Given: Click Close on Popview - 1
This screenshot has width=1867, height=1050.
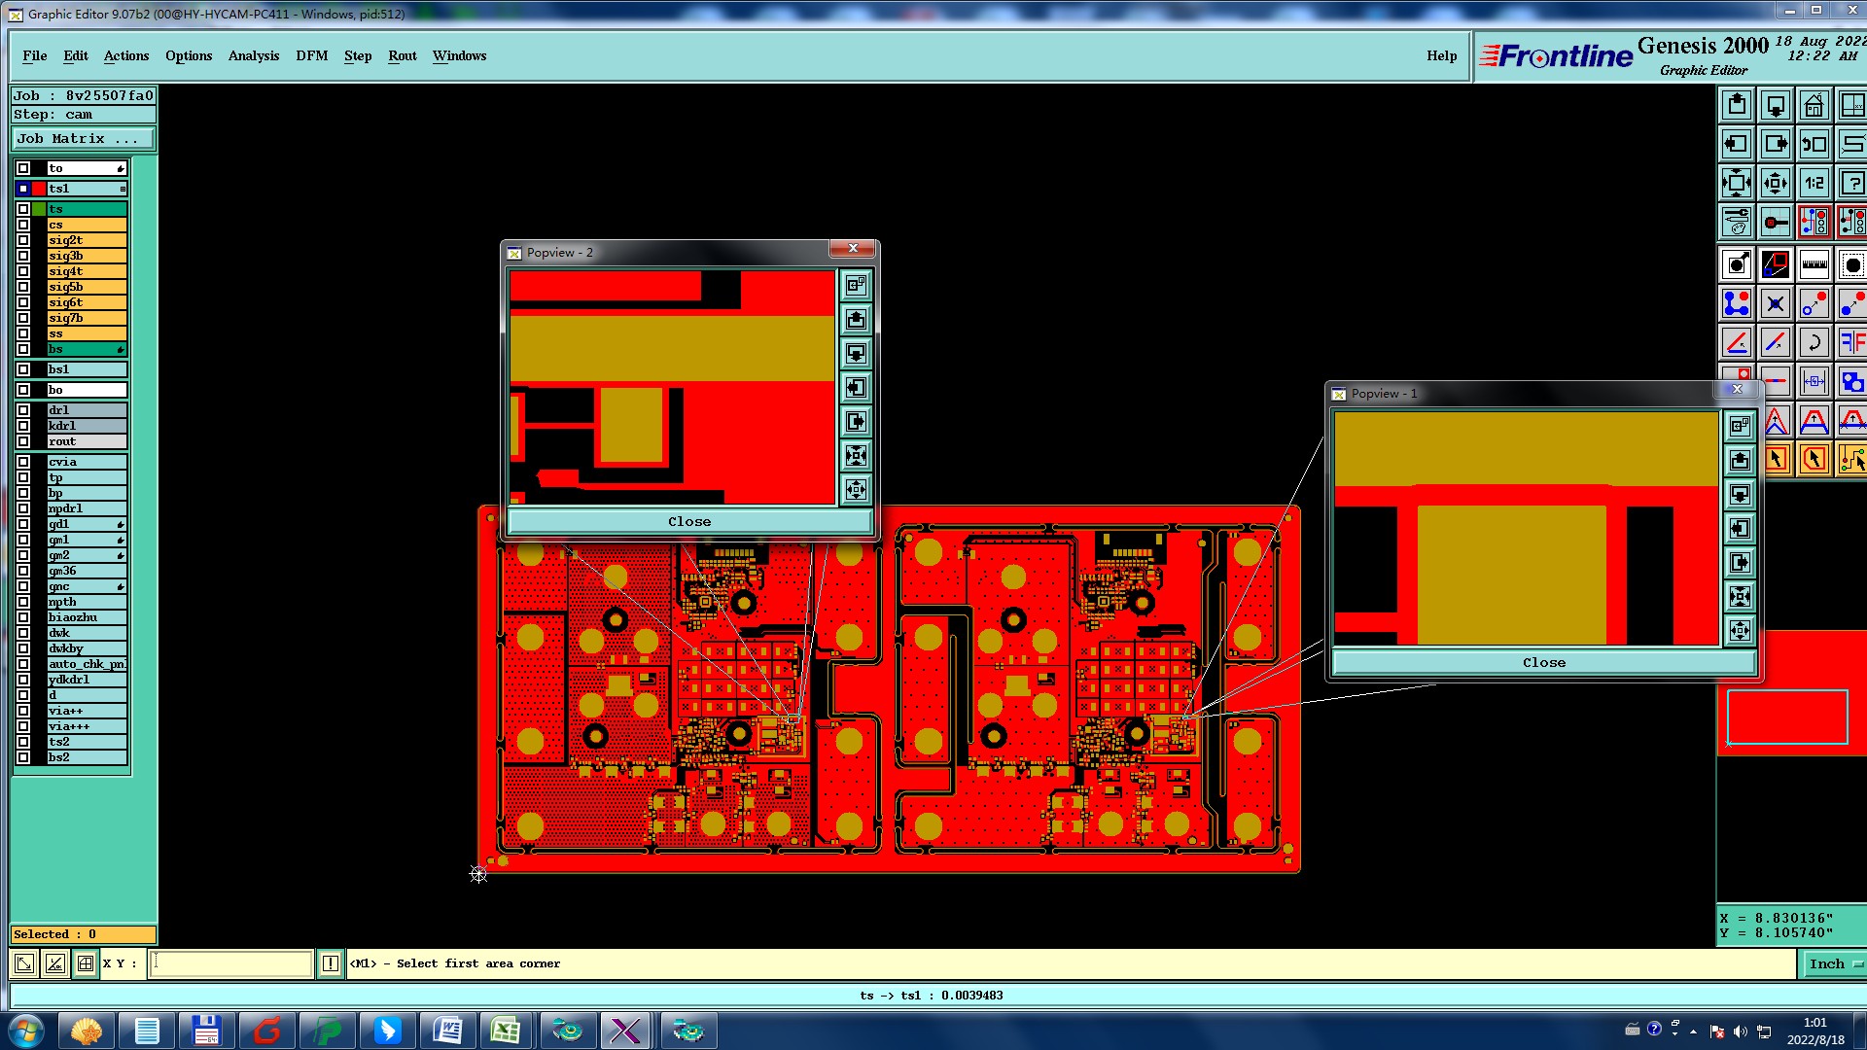Looking at the screenshot, I should 1543,663.
